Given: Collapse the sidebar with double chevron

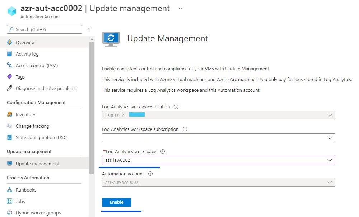Looking at the screenshot, I should point(89,29).
